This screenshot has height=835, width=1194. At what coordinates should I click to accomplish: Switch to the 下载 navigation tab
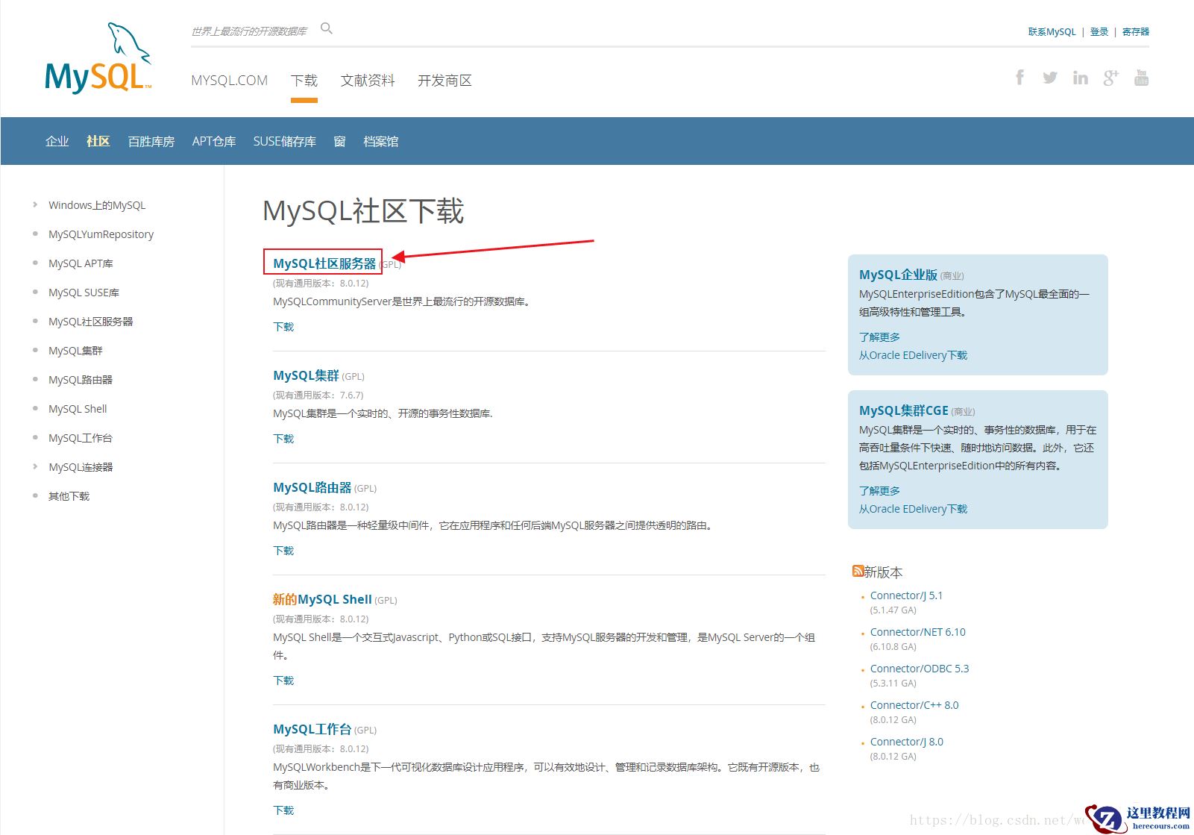[304, 80]
